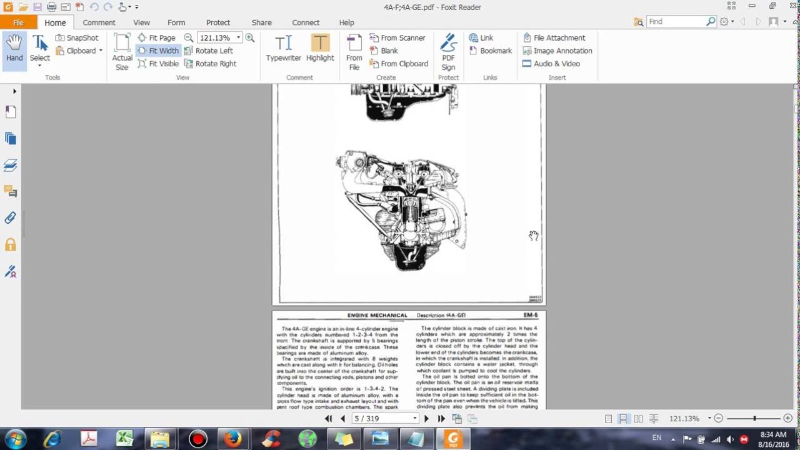Click the Find search field

point(677,21)
